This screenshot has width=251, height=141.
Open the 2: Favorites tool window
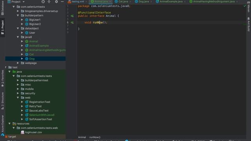click(x=2, y=79)
